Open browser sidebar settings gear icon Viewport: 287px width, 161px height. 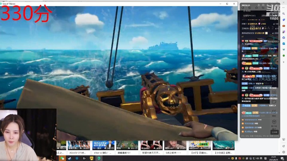coord(283,152)
